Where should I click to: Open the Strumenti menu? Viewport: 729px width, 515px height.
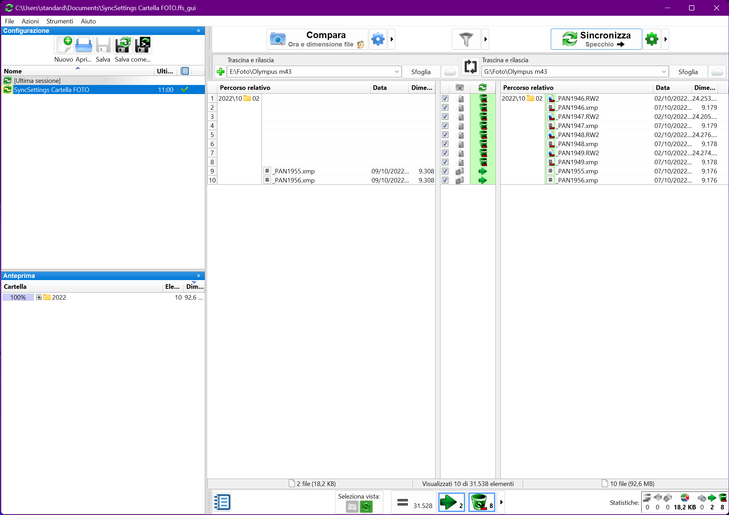pos(60,21)
